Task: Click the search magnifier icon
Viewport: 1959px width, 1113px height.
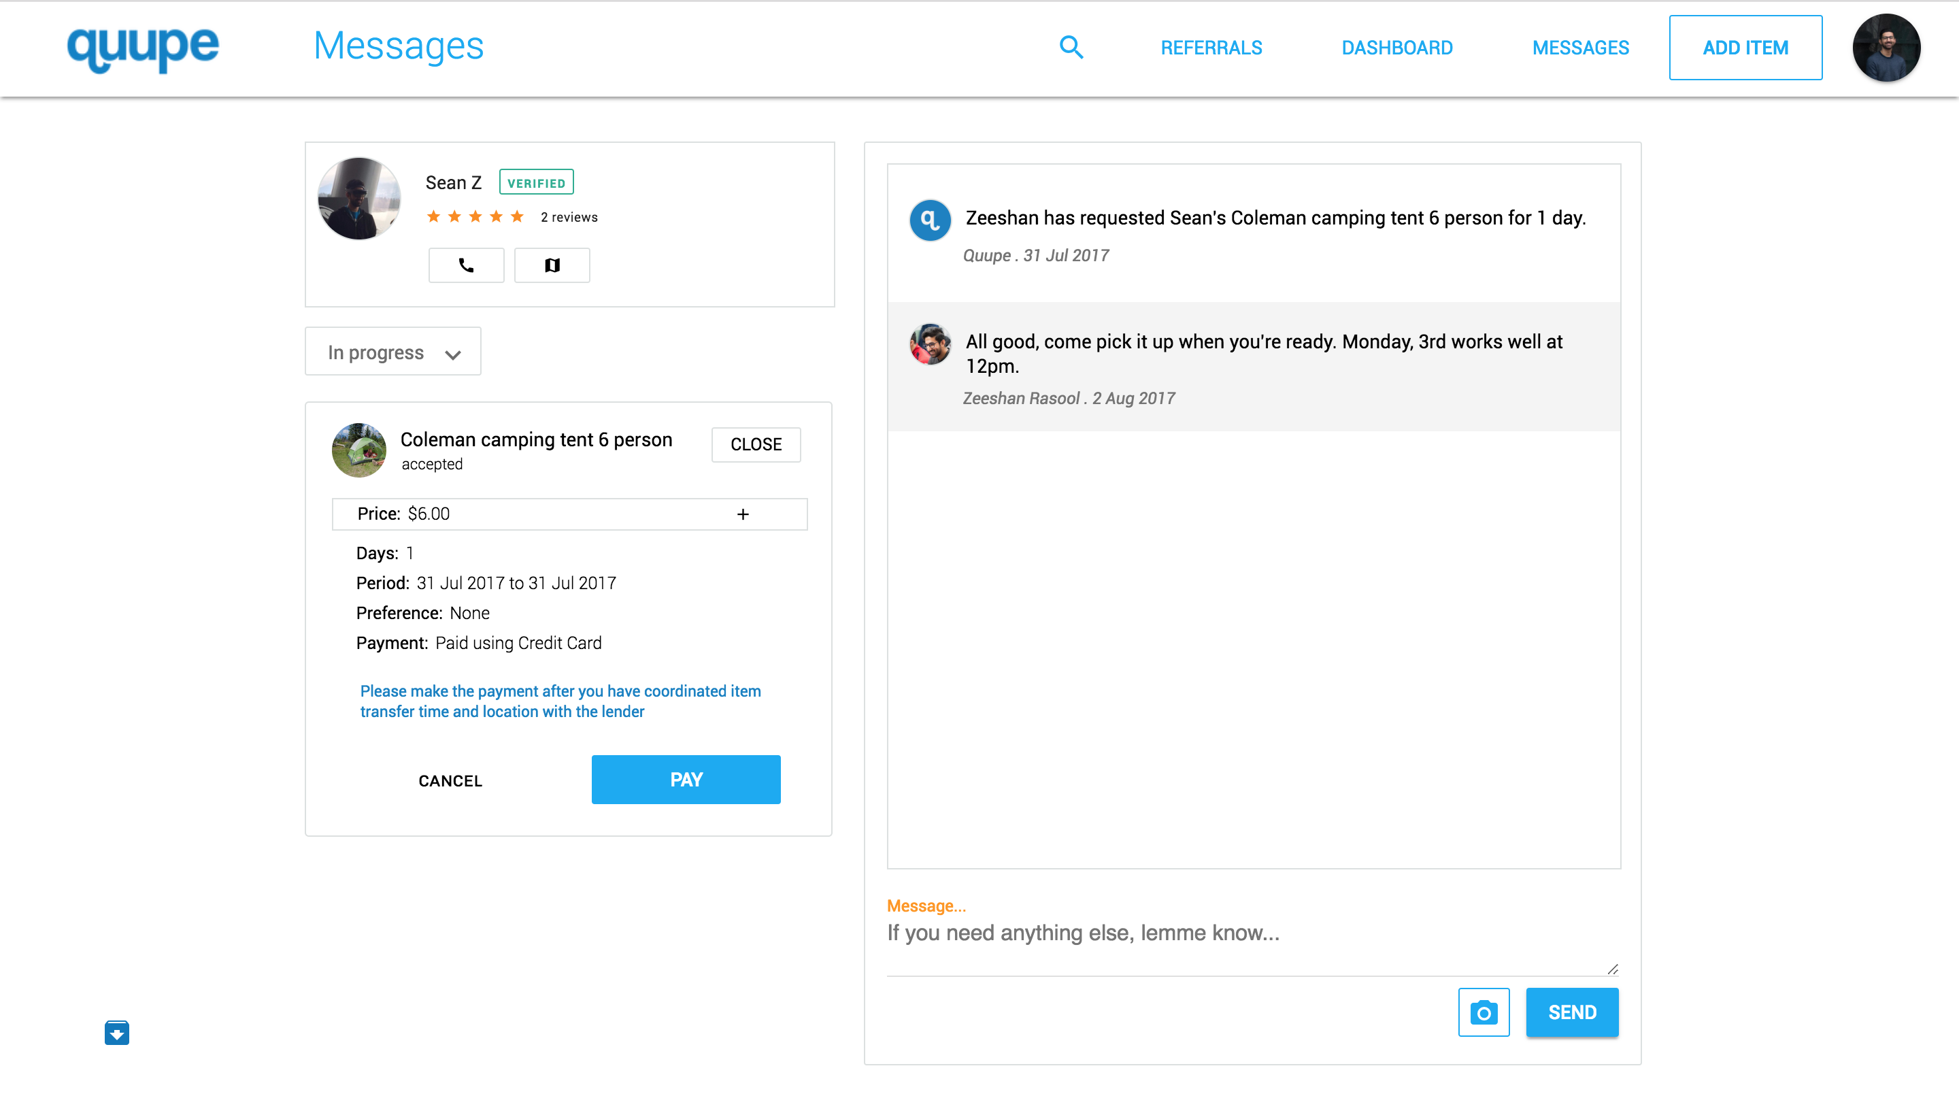Action: (x=1071, y=48)
